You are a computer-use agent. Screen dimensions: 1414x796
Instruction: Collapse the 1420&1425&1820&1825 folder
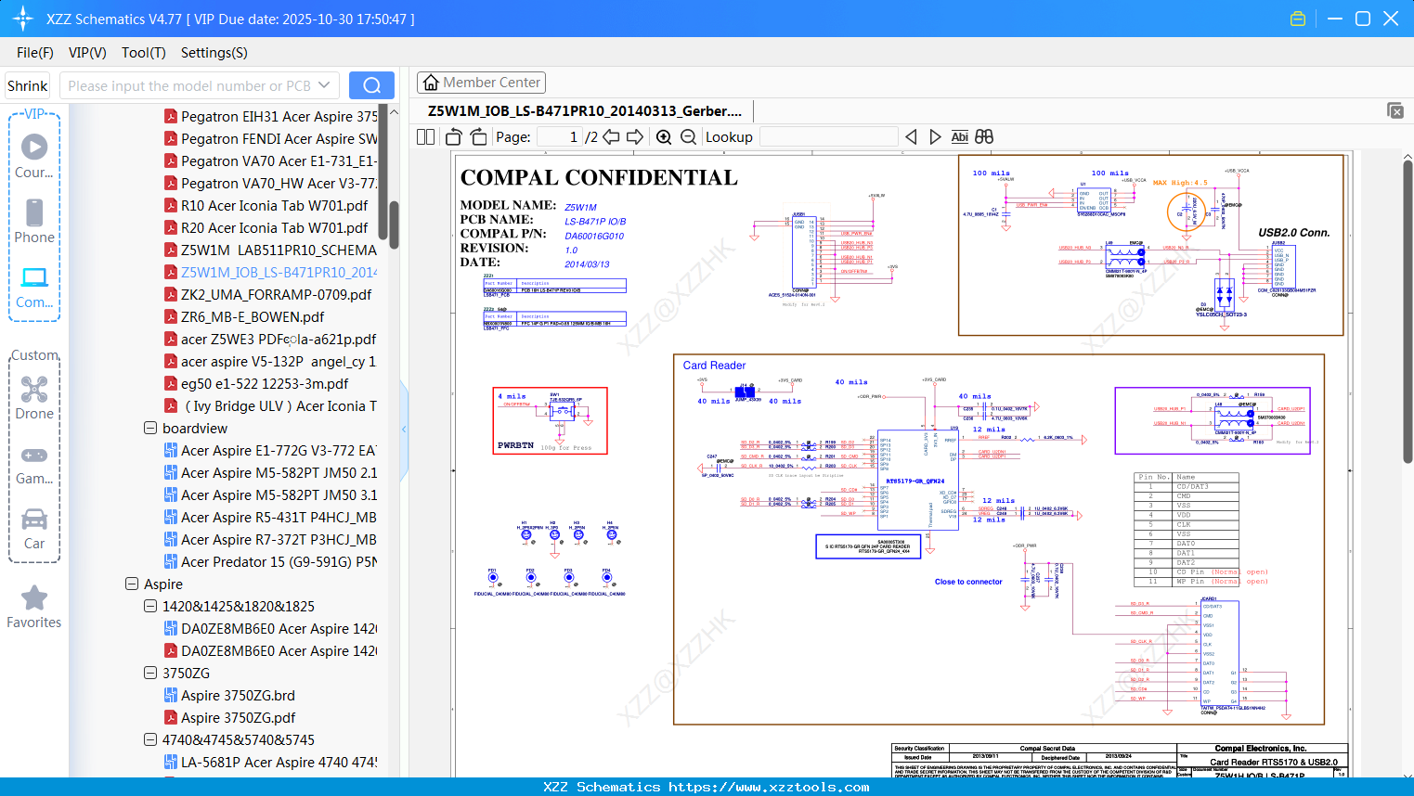[x=150, y=607]
